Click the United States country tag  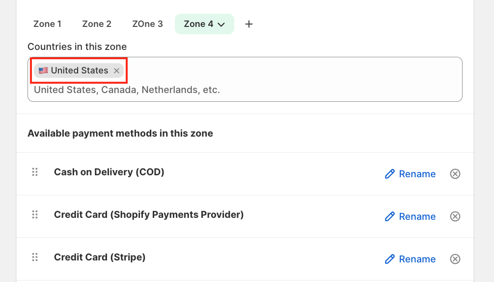pos(79,70)
